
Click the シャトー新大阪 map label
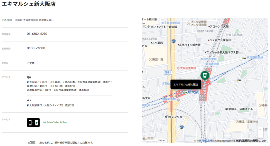167,27
